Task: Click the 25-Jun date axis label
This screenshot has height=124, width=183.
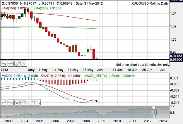Action: pyautogui.click(x=147, y=70)
